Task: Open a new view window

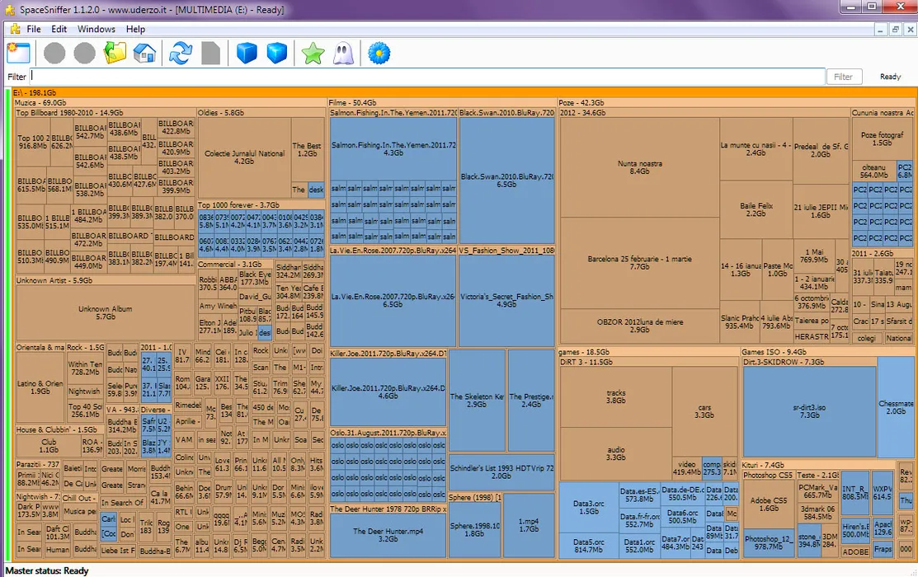Action: tap(18, 54)
